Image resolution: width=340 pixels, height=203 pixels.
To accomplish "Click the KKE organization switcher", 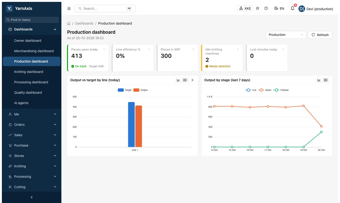I will 245,9.
